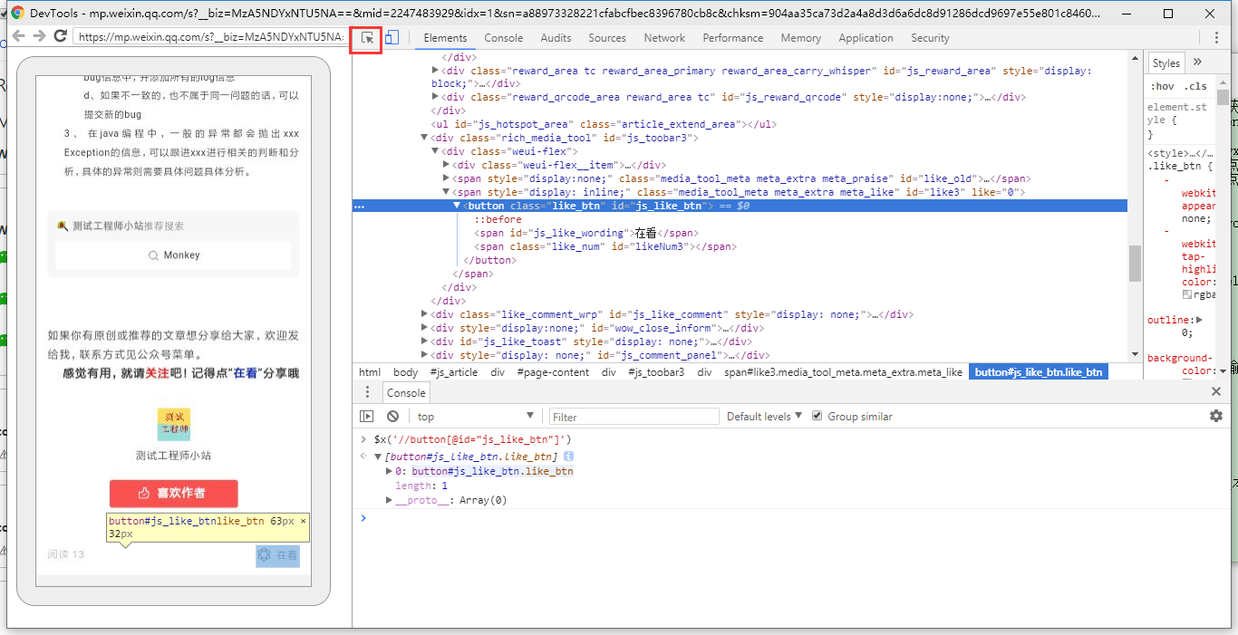Expand the outline style property
This screenshot has width=1238, height=635.
[x=1199, y=320]
